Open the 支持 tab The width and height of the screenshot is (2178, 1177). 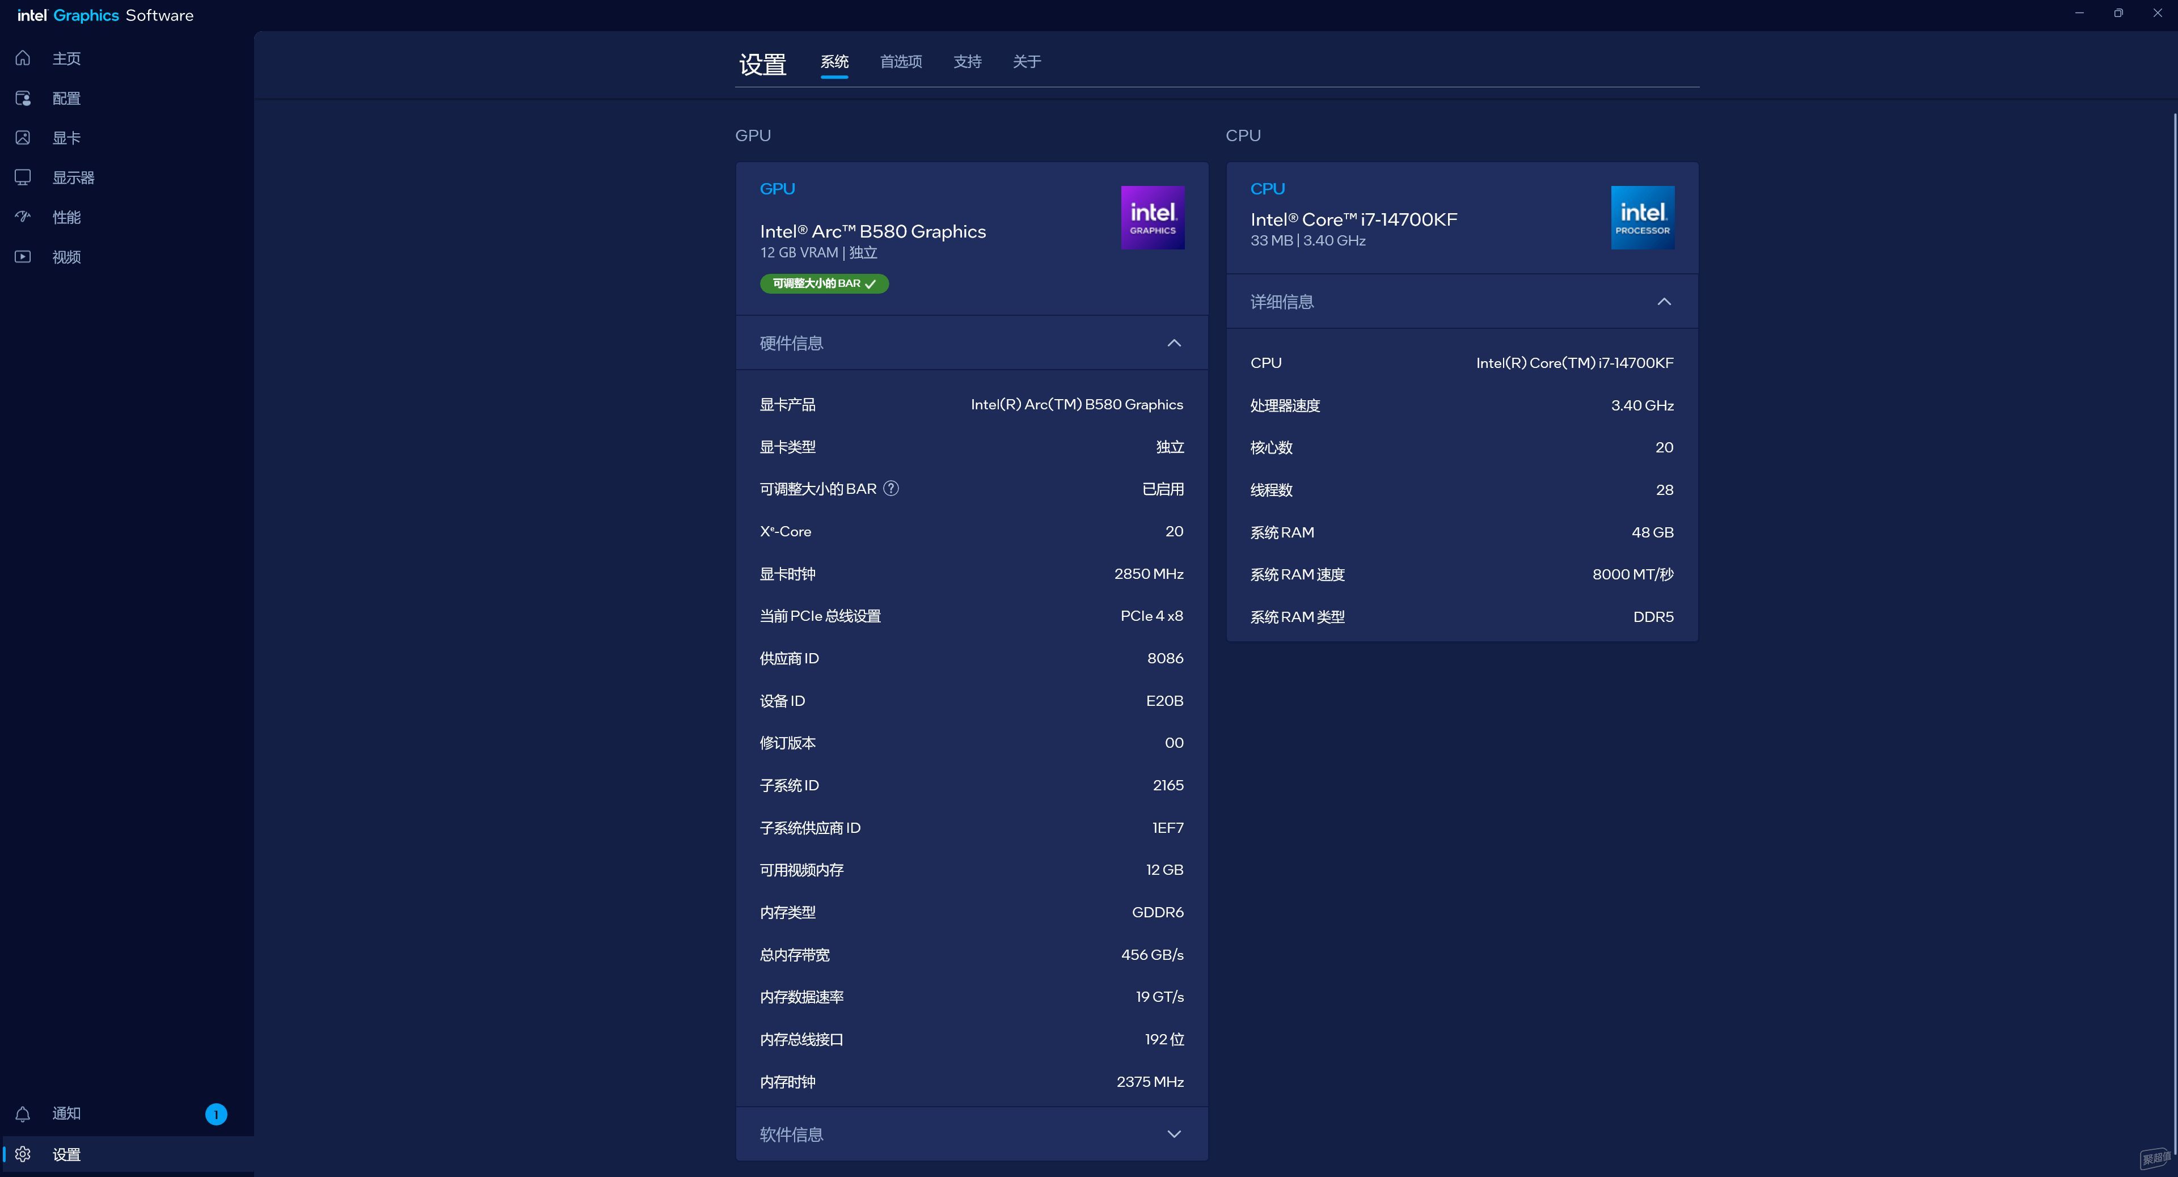pyautogui.click(x=967, y=62)
